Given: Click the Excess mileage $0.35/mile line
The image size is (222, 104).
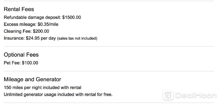Looking at the screenshot, I should [31, 24].
